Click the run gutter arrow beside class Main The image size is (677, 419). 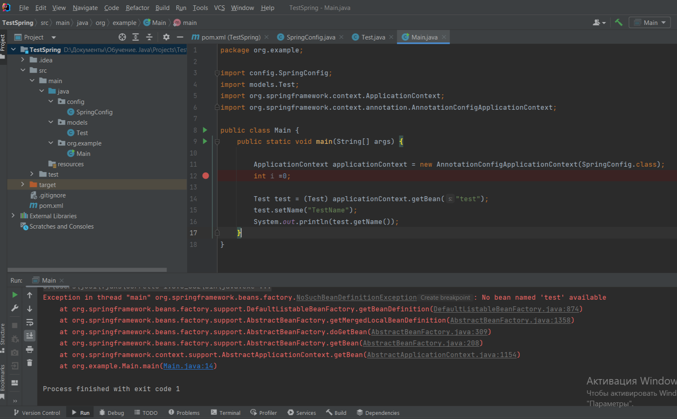coord(205,130)
